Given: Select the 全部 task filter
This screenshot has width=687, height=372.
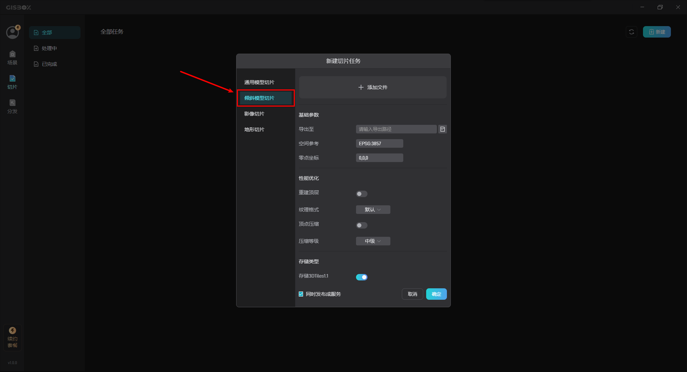Looking at the screenshot, I should click(55, 33).
